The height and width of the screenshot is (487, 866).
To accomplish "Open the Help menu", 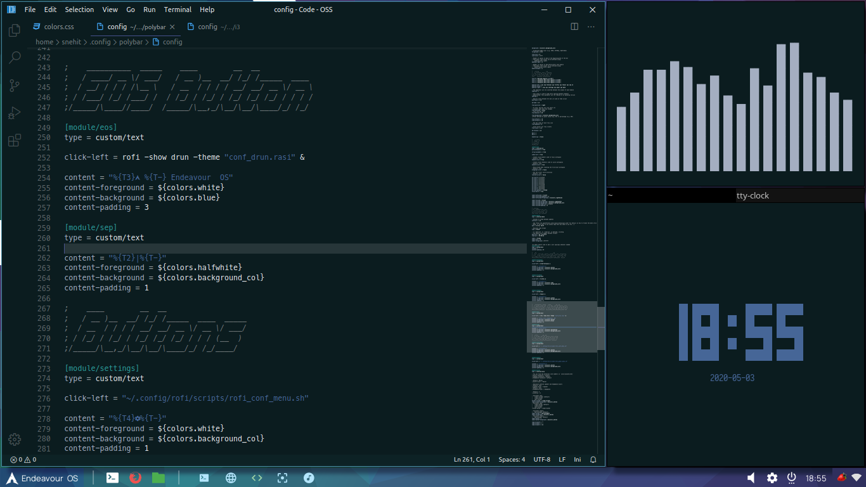I will pos(207,10).
